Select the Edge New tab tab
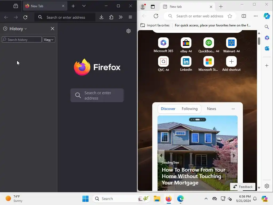The height and width of the screenshot is (205, 273). coord(187,7)
